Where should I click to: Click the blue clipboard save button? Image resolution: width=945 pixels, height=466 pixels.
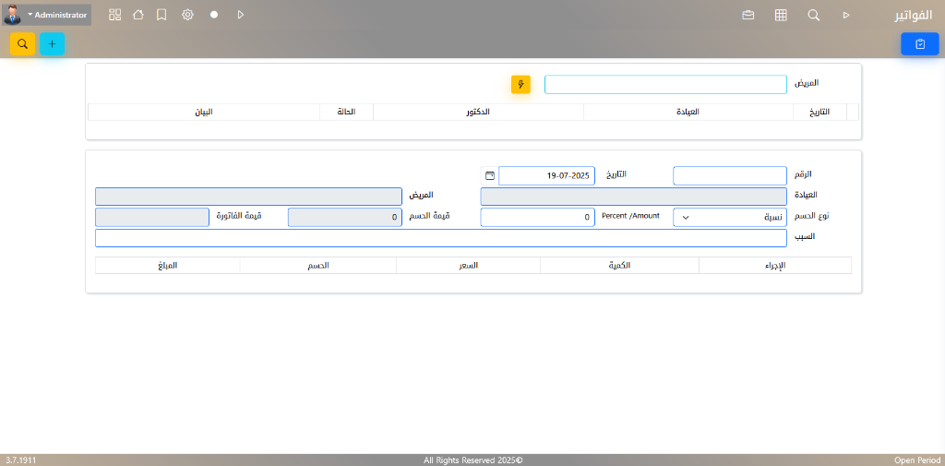[x=919, y=43]
